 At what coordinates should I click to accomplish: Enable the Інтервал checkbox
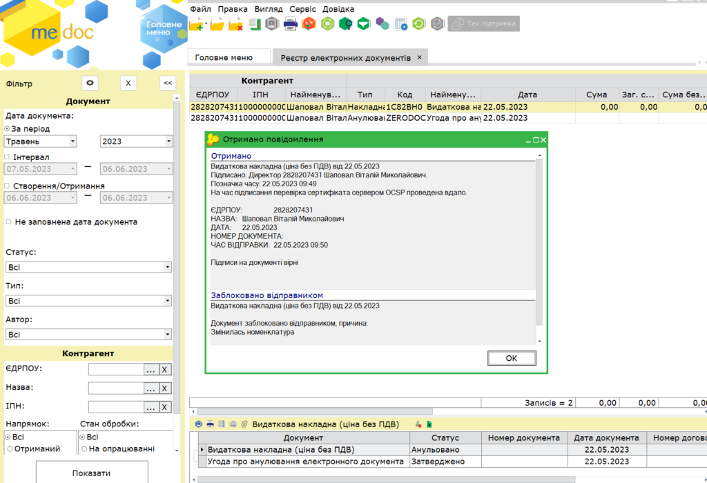pos(8,157)
